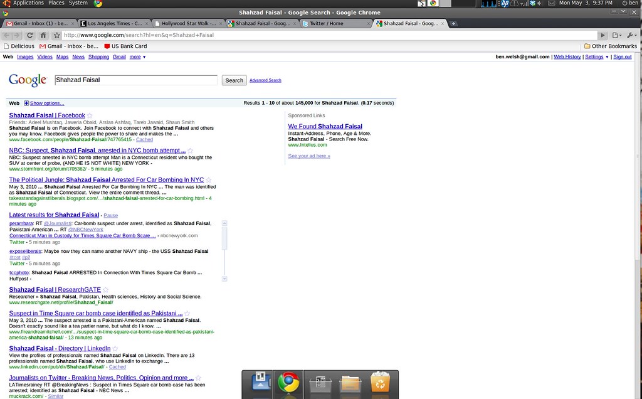Click the Dropbox tray icon
Image resolution: width=642 pixels, height=399 pixels.
coord(532,3)
